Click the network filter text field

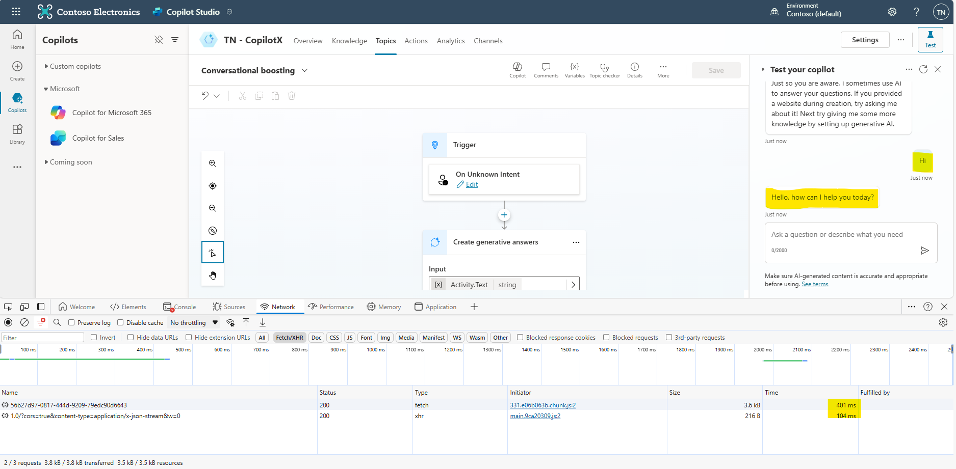tap(43, 337)
